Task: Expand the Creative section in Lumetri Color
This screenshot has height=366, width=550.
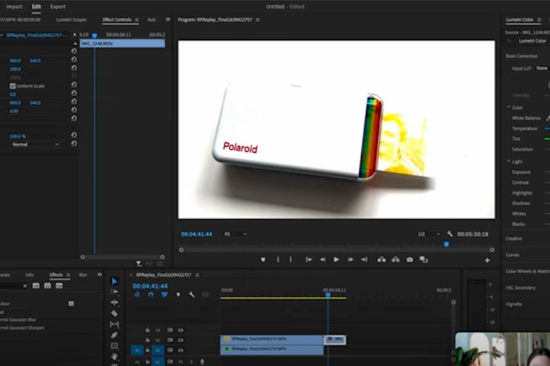Action: tap(513, 238)
